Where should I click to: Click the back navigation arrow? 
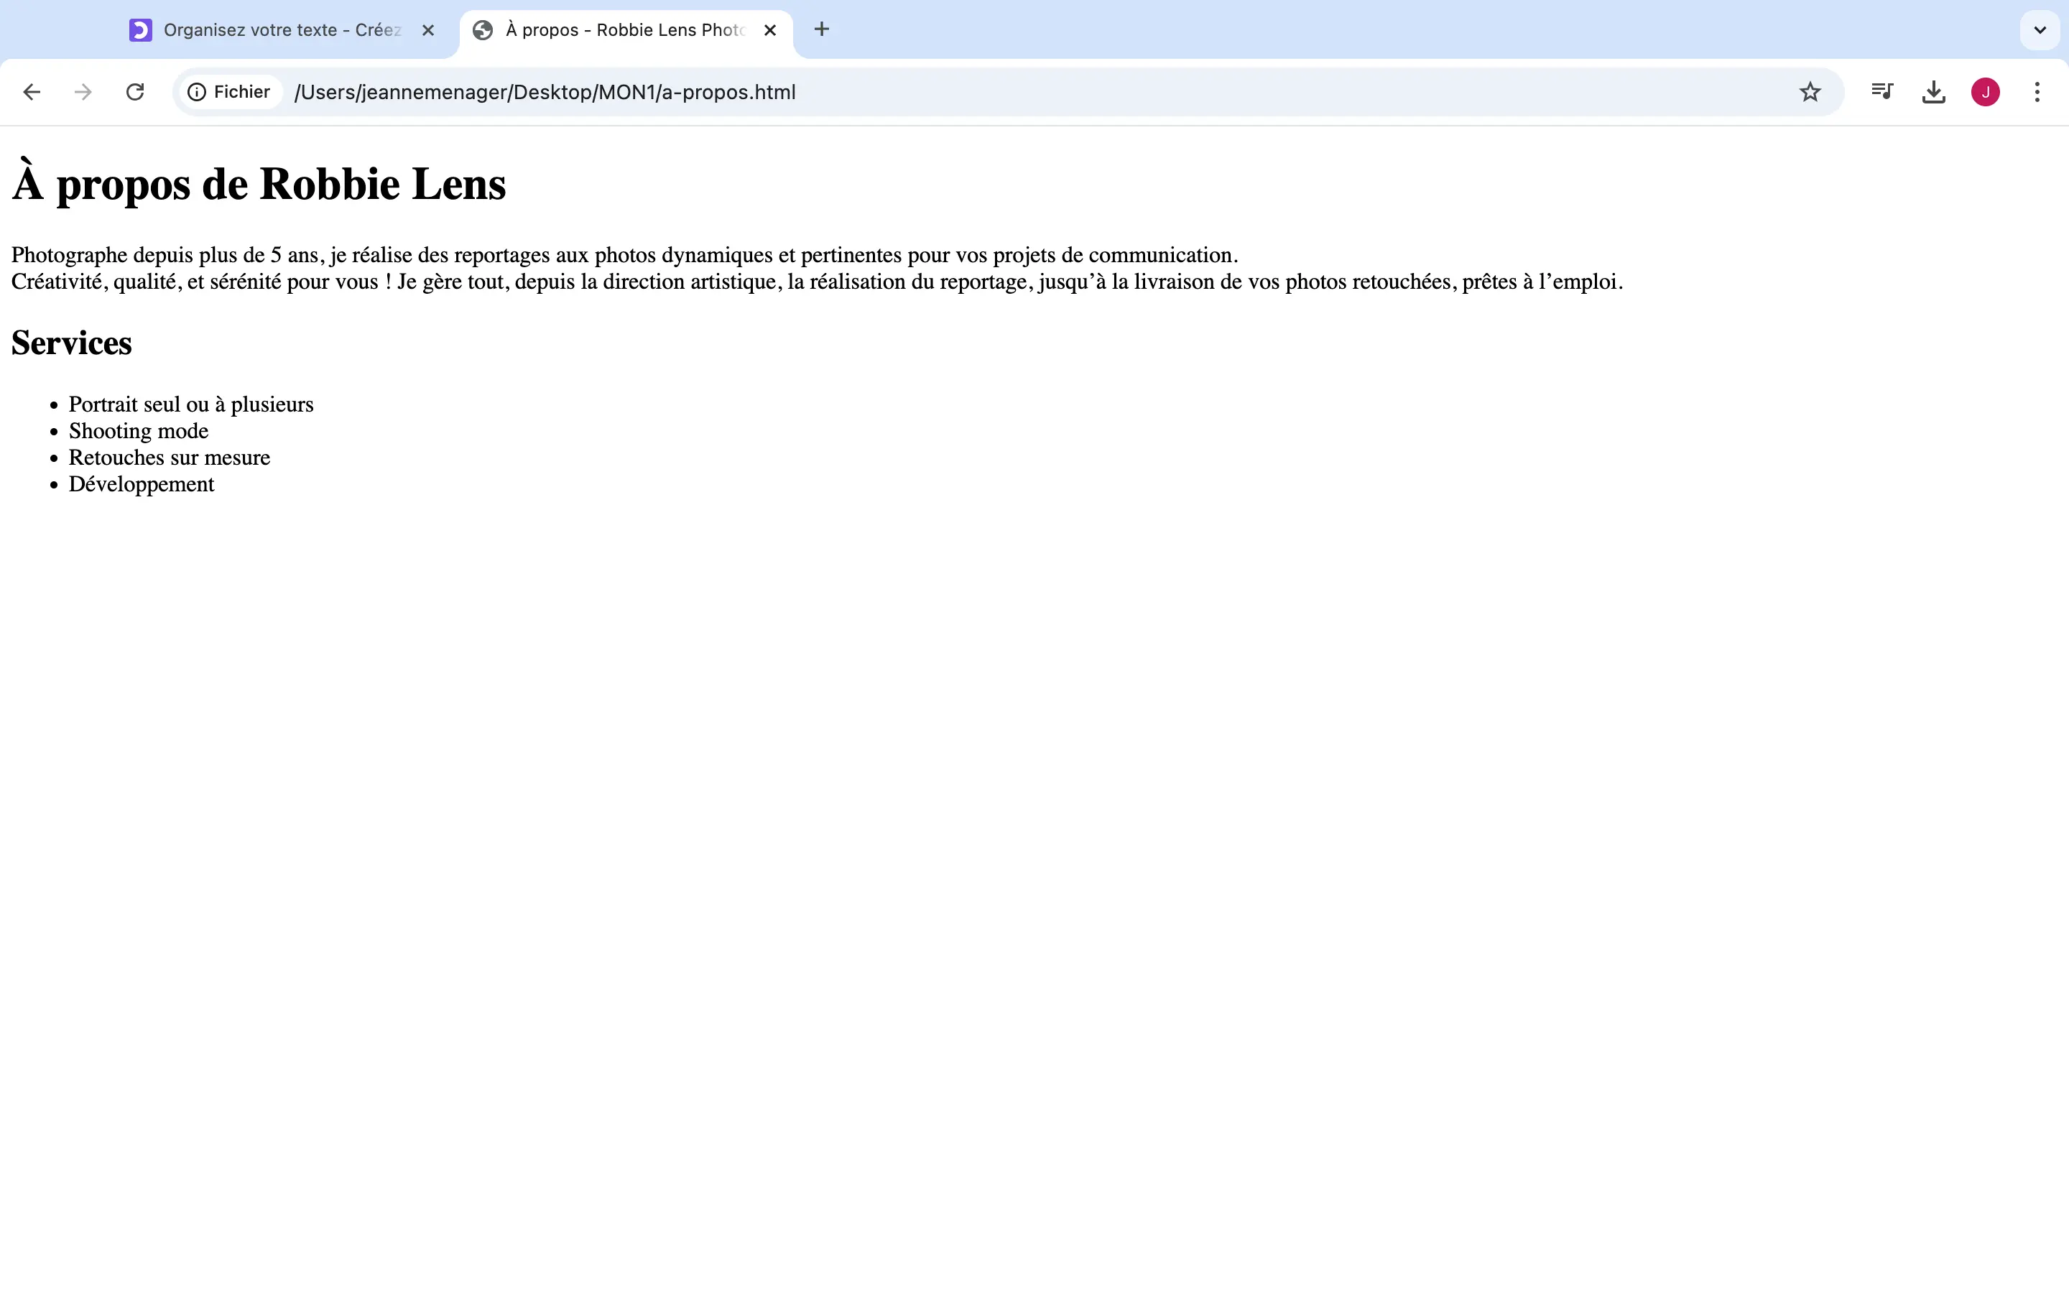pos(32,93)
